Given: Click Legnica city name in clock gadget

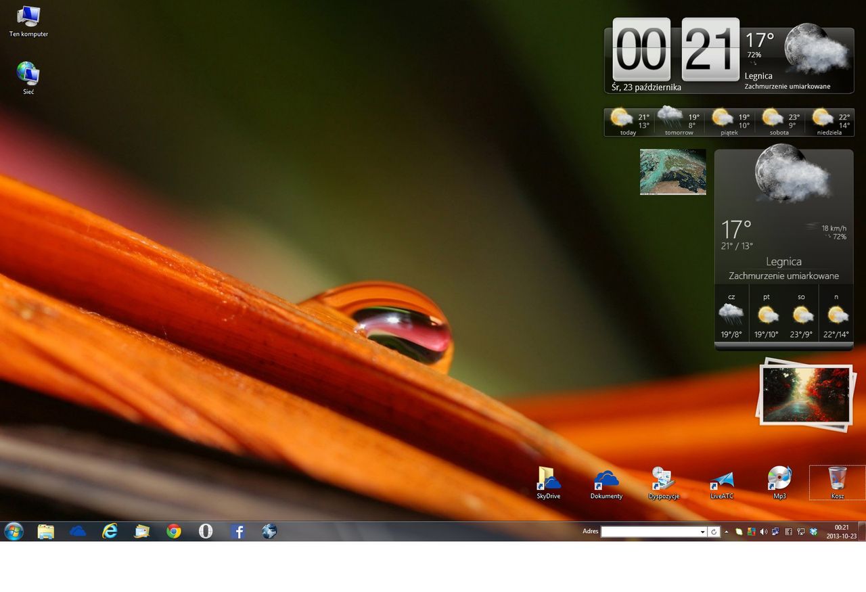Looking at the screenshot, I should pos(758,76).
